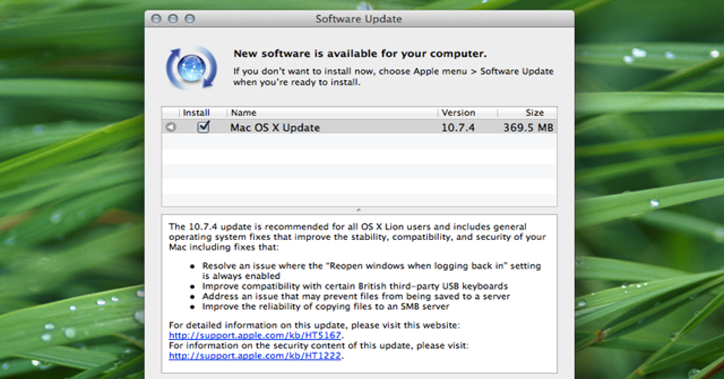Screen dimensions: 724x379
Task: Click the arrow icon beside Mac OS X Update
Action: click(171, 127)
